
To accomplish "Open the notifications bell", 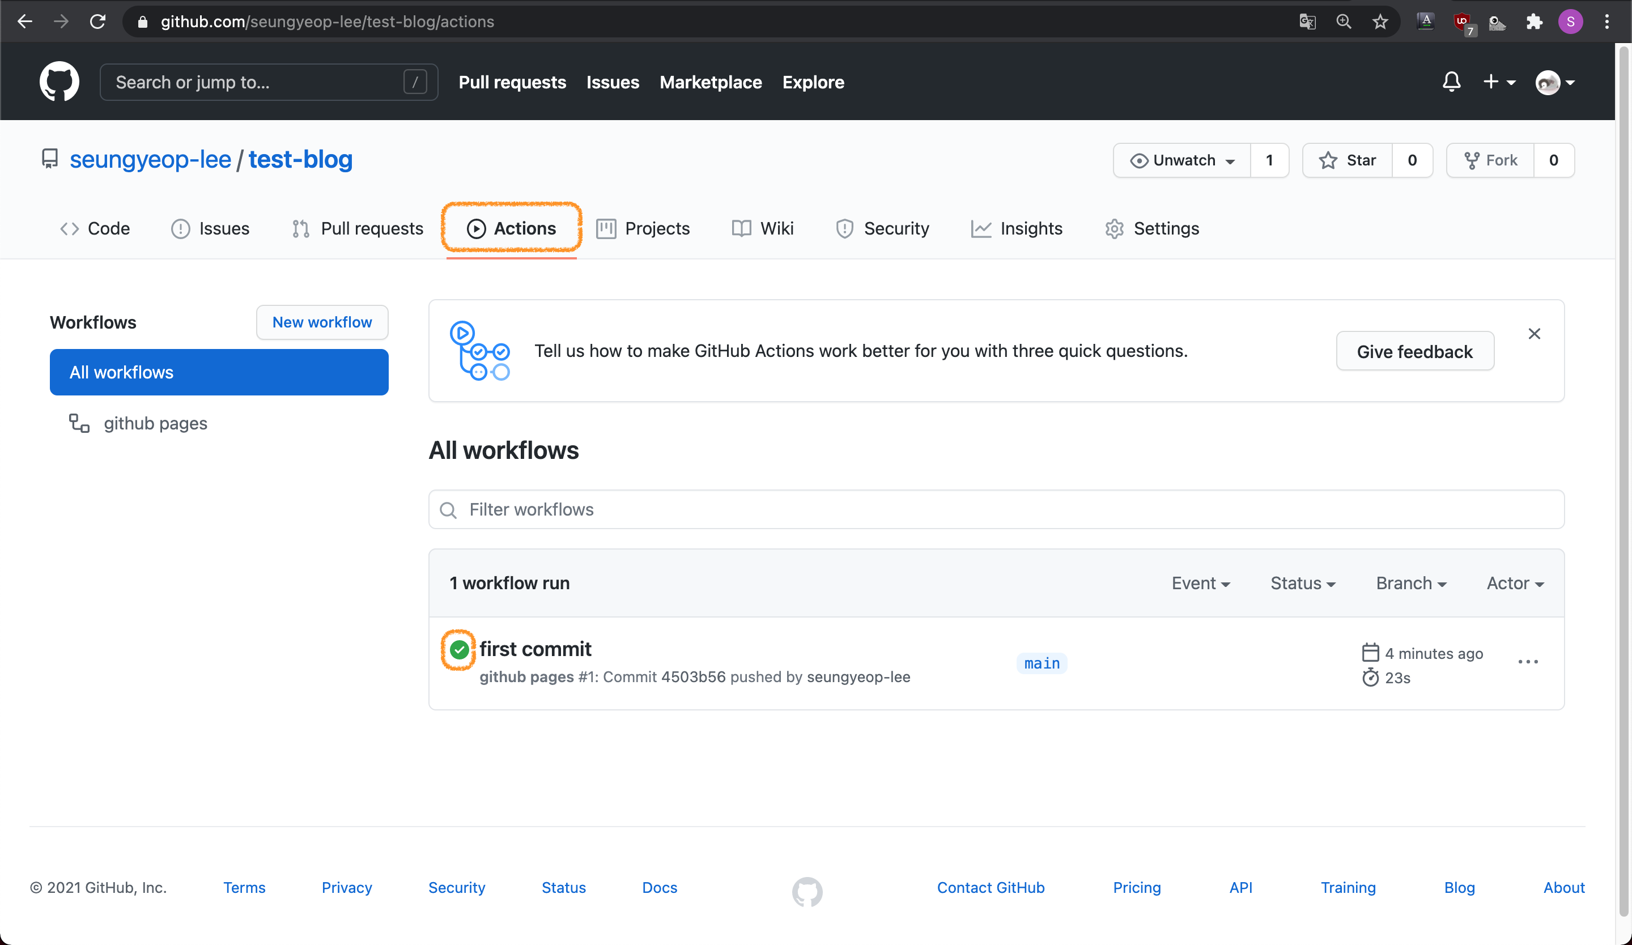I will pos(1451,82).
